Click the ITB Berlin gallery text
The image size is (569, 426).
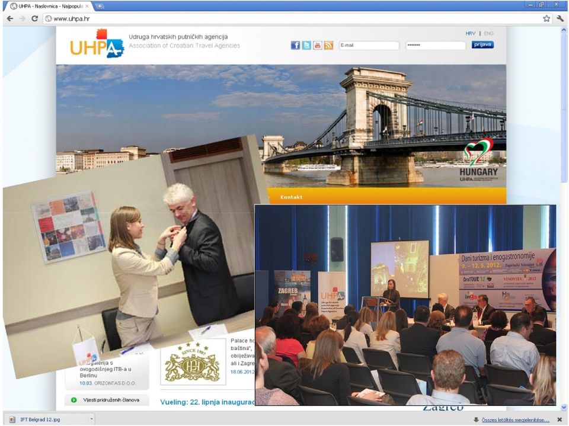pyautogui.click(x=106, y=369)
